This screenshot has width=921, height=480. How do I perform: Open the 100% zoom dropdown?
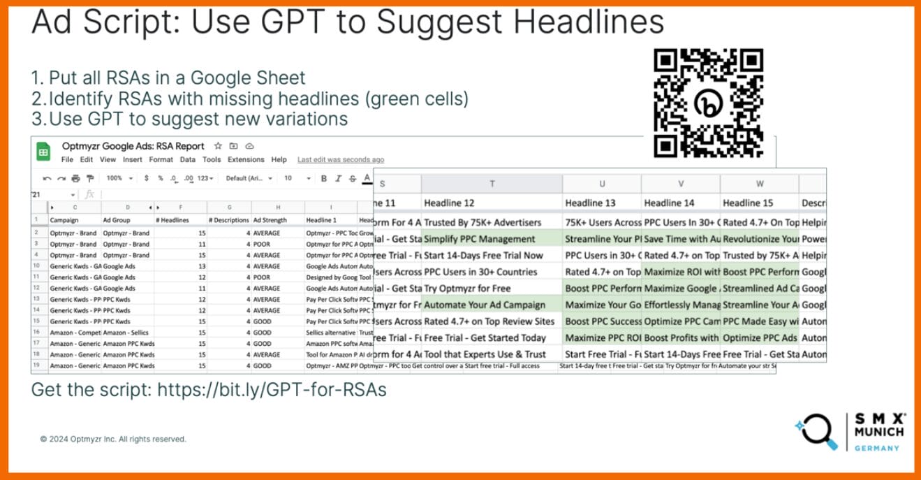[119, 179]
